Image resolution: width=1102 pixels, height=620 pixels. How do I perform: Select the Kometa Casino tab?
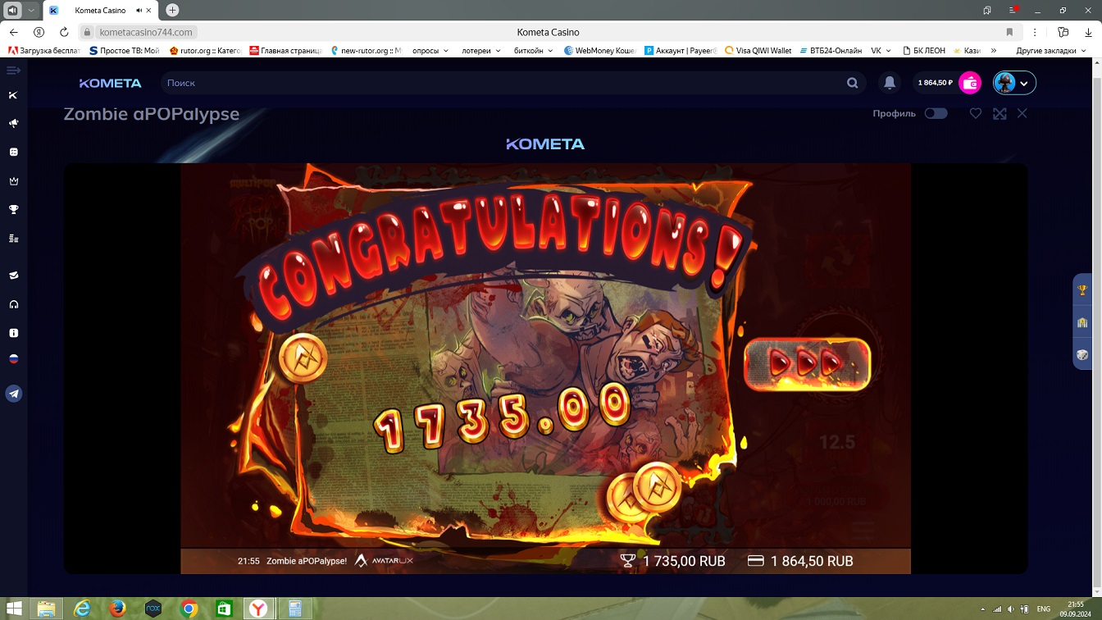[100, 11]
